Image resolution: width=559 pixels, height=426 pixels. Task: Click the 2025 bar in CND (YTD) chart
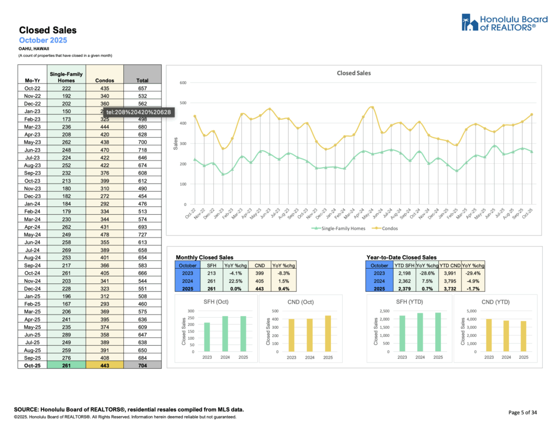pyautogui.click(x=523, y=336)
